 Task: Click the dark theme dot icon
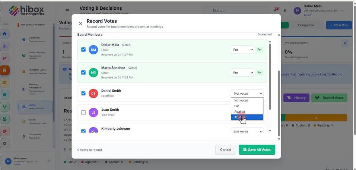coord(285,10)
